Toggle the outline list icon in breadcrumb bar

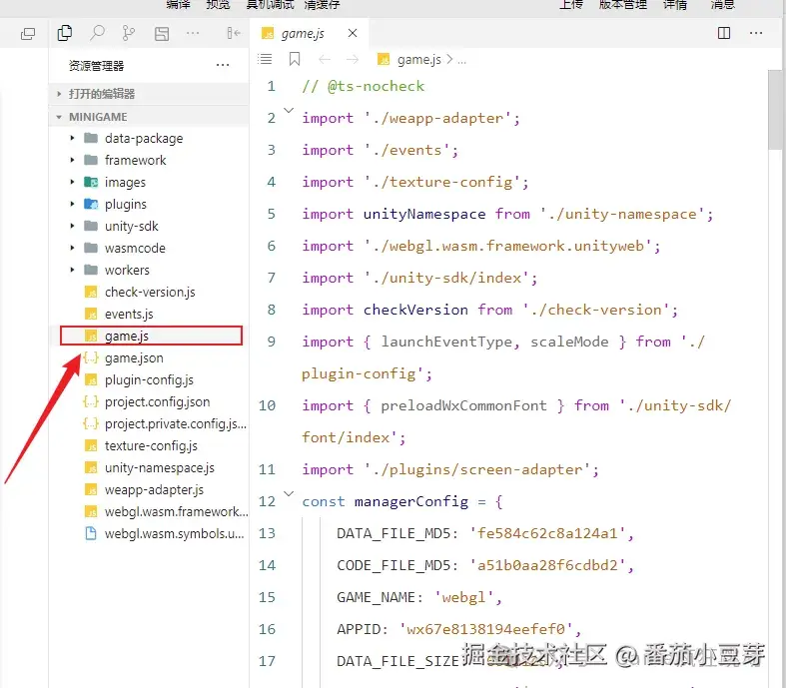point(265,59)
